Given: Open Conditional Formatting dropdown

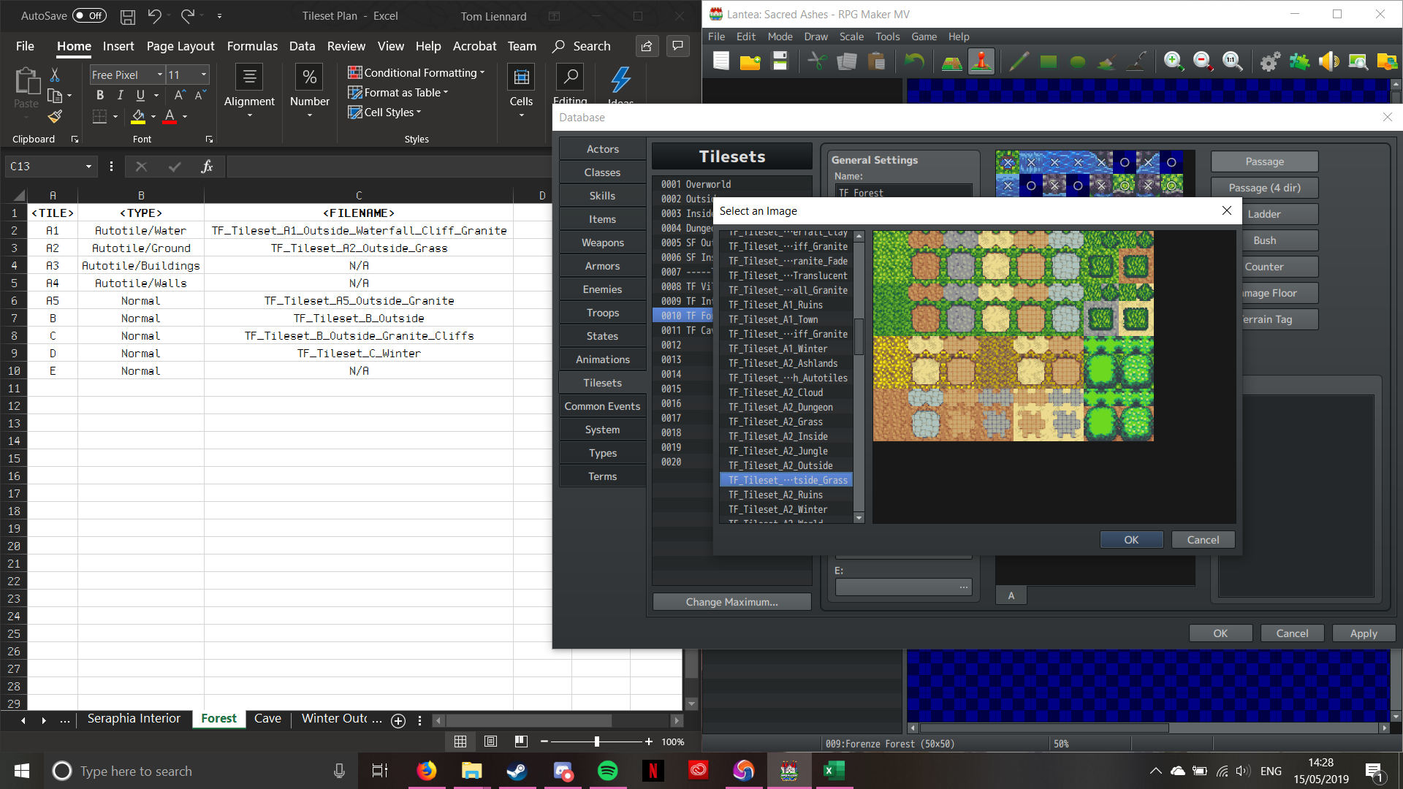Looking at the screenshot, I should pos(417,72).
